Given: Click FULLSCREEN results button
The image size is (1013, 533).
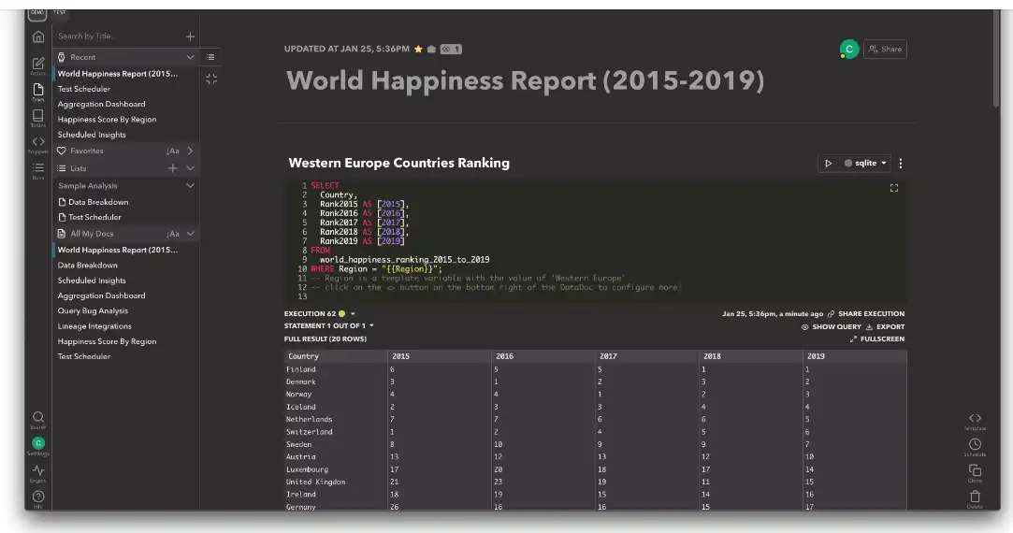Looking at the screenshot, I should click(x=876, y=339).
